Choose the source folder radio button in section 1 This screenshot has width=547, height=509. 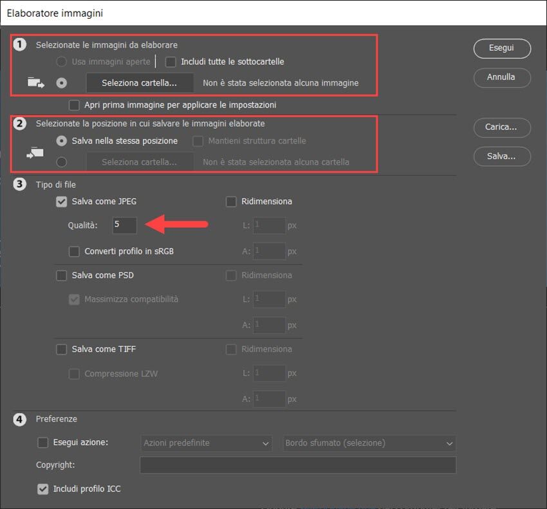tap(62, 83)
